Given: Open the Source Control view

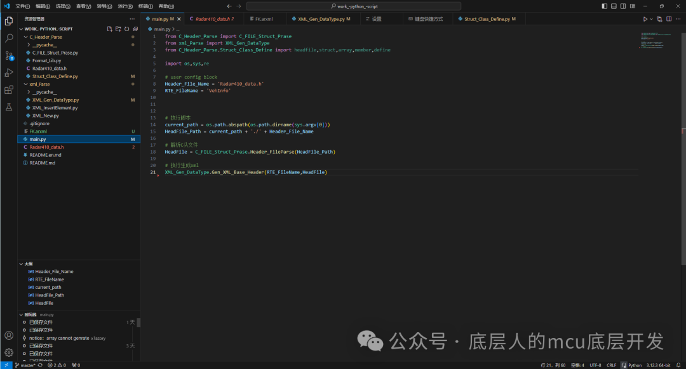Looking at the screenshot, I should (9, 56).
